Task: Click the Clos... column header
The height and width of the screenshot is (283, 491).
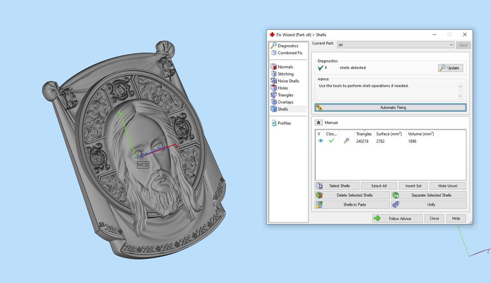Action: (331, 134)
